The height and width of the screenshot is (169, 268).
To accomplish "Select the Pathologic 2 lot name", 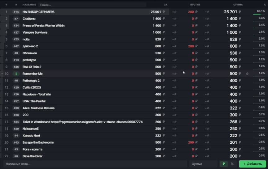I will pyautogui.click(x=31, y=81).
